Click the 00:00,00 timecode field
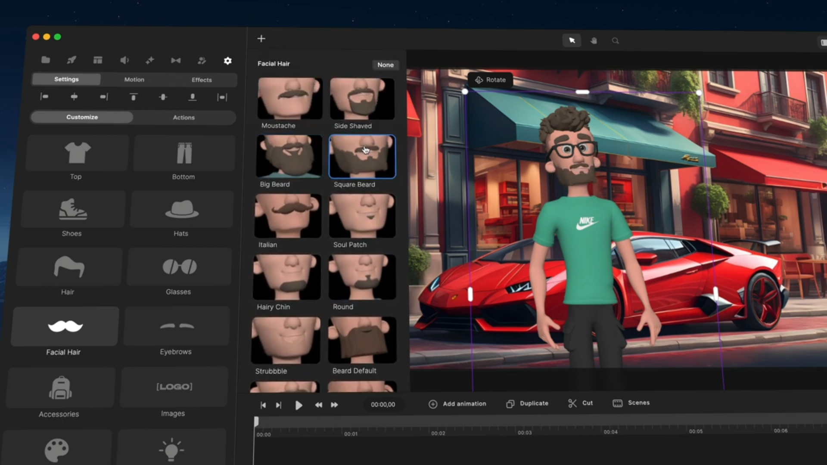Viewport: 827px width, 465px height. click(383, 405)
